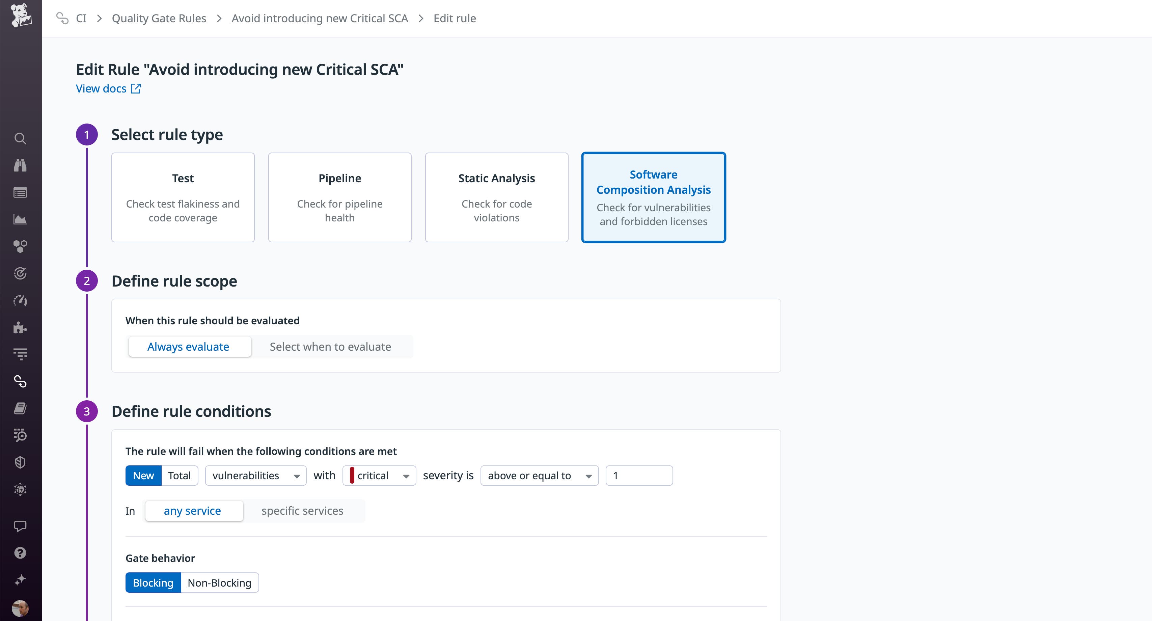Open the 'above or equal to' comparator dropdown
1152x621 pixels.
click(539, 476)
